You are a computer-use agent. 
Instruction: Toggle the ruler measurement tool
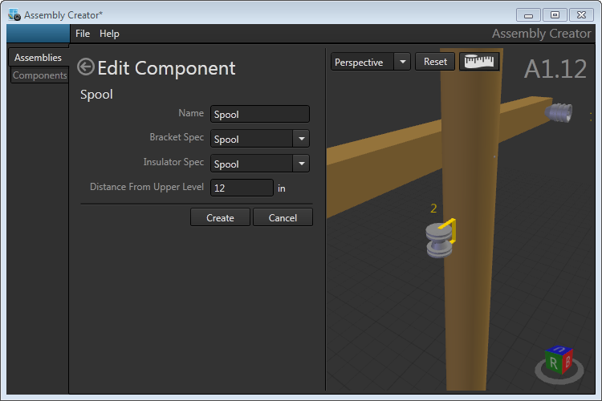pyautogui.click(x=479, y=62)
